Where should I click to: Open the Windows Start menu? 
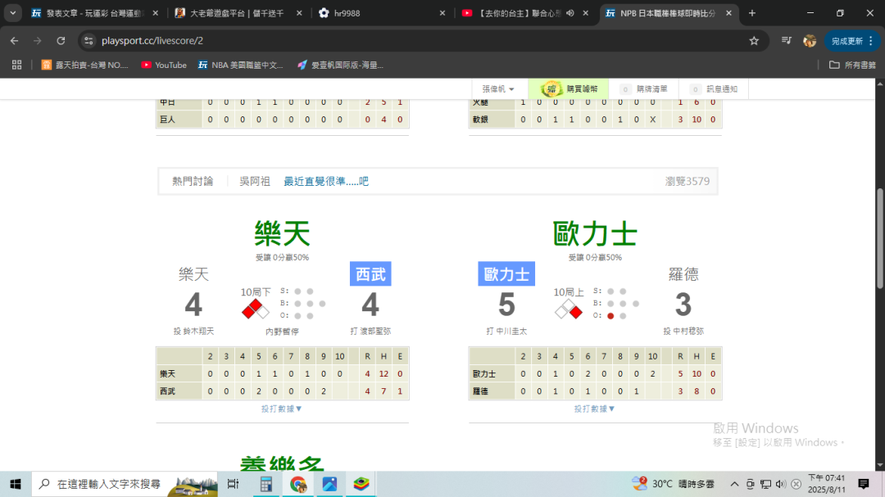click(x=16, y=484)
